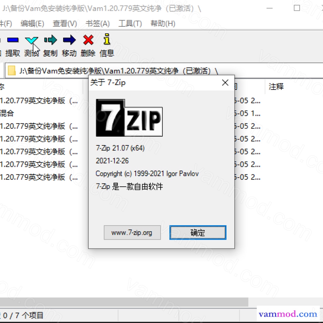
Task: Select the 混合 item in the file list
Action: pyautogui.click(x=7, y=113)
